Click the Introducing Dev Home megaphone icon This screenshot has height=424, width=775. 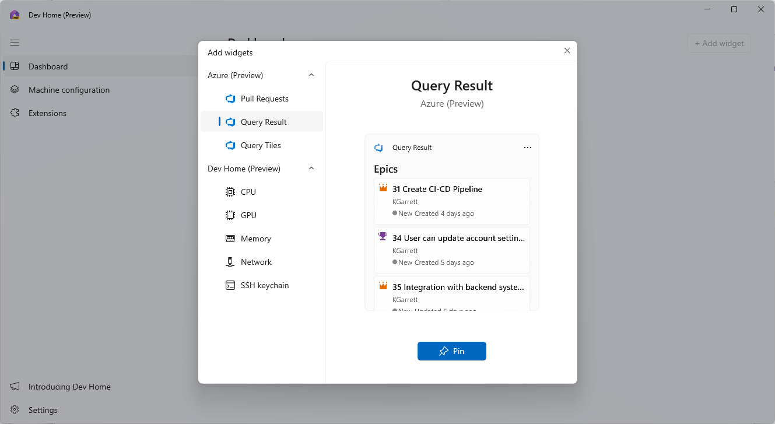(x=15, y=387)
